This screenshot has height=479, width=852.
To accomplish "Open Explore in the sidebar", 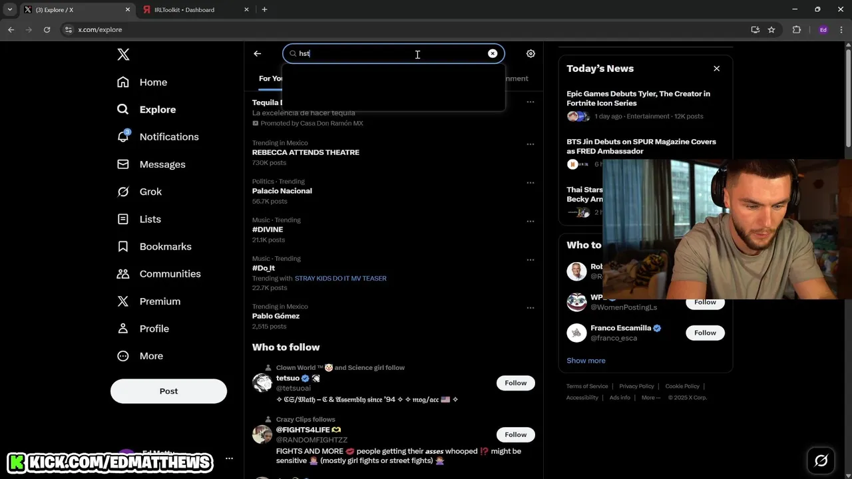I will click(146, 109).
